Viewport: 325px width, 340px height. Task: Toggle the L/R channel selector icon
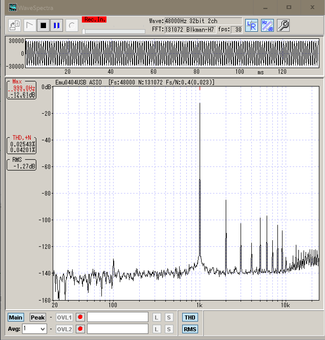(x=251, y=25)
